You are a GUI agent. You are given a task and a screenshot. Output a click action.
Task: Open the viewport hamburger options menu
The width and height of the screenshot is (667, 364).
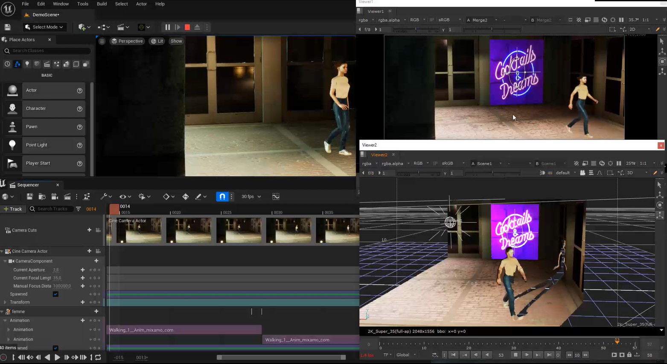point(102,41)
